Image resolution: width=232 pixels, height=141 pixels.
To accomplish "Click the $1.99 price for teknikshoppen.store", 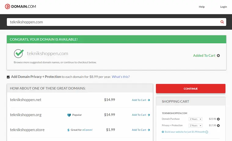I will click(111, 130).
